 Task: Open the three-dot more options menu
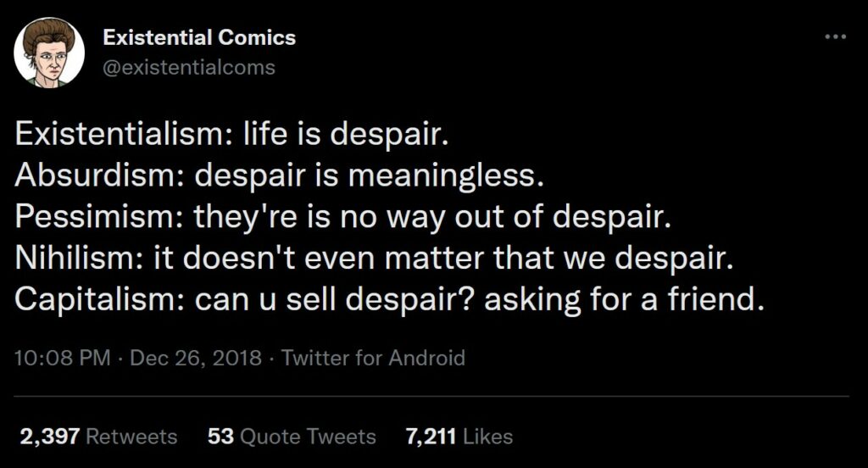pos(835,37)
